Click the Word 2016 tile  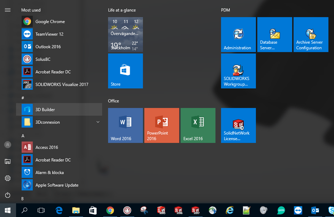click(x=126, y=125)
